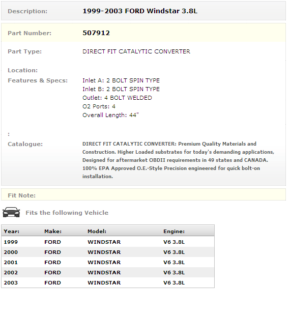
Task: Select the 2000 year cell
Action: point(11,252)
